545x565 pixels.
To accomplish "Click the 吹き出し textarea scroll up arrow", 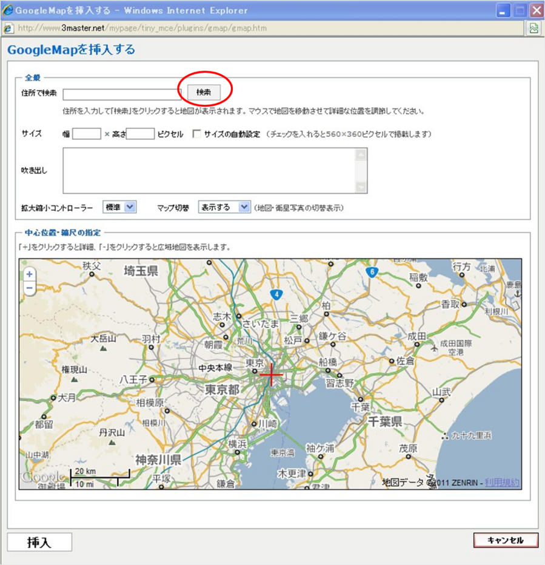I will (361, 154).
